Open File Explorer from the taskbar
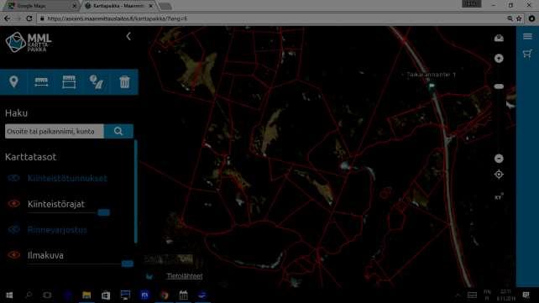The width and height of the screenshot is (539, 303). click(86, 295)
